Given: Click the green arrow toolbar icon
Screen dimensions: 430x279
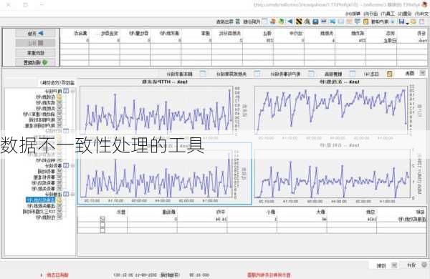Looking at the screenshot, I should coord(282,21).
